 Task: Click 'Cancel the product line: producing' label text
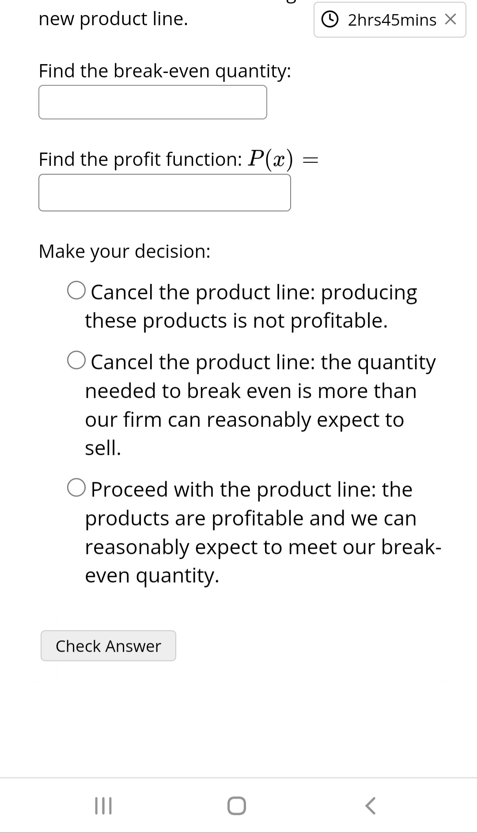click(254, 292)
